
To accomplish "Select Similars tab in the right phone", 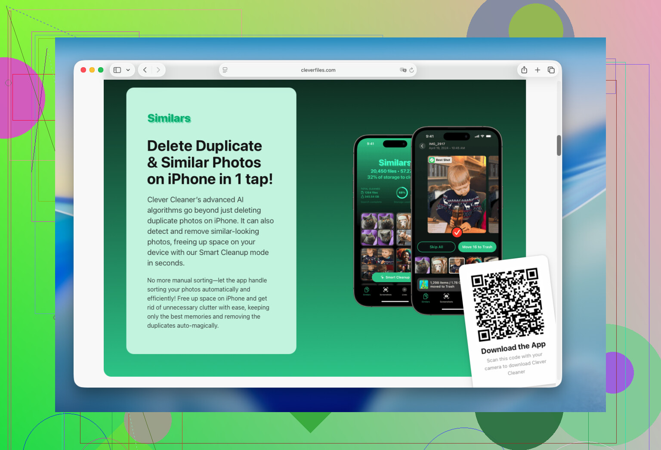I will tap(426, 298).
